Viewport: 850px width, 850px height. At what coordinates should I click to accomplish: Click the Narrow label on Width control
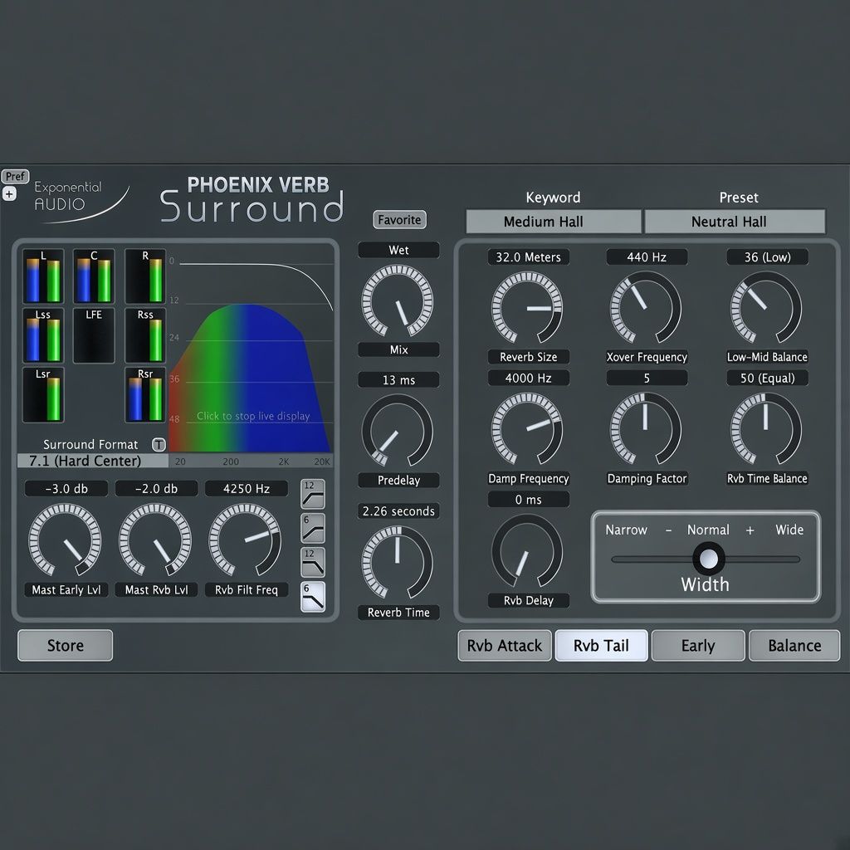tap(626, 530)
